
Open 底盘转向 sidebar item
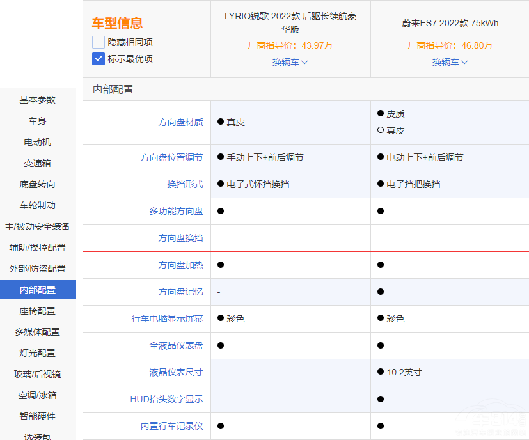pos(37,184)
